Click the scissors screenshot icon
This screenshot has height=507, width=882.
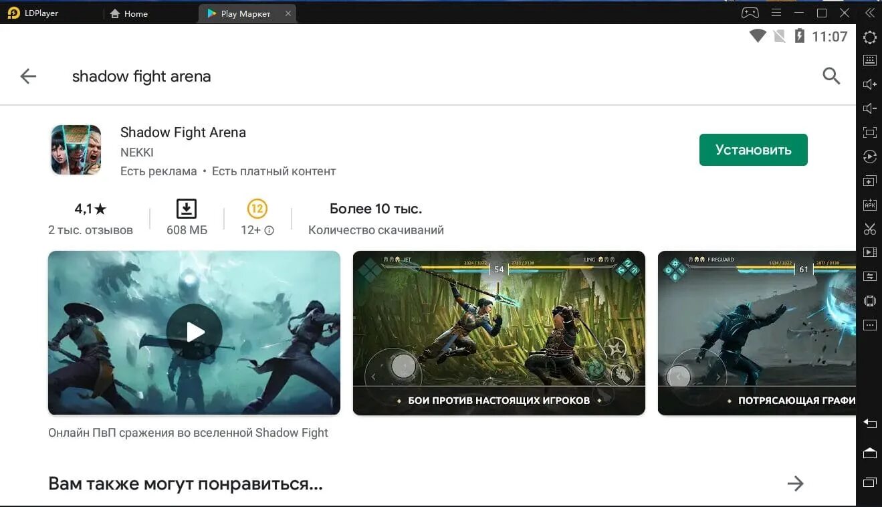pyautogui.click(x=869, y=229)
